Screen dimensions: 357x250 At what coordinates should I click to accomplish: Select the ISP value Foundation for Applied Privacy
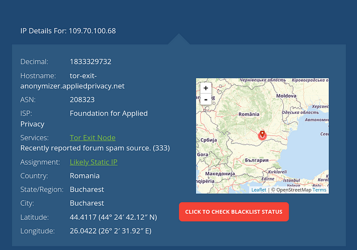84,119
